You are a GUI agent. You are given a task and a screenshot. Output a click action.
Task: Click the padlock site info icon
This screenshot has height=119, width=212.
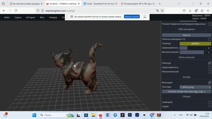[x=42, y=11]
